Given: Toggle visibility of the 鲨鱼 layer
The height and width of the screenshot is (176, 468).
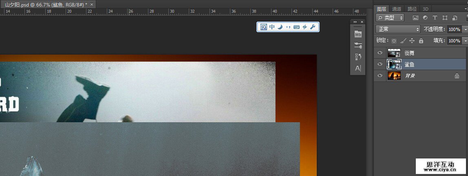Looking at the screenshot, I should [x=380, y=64].
